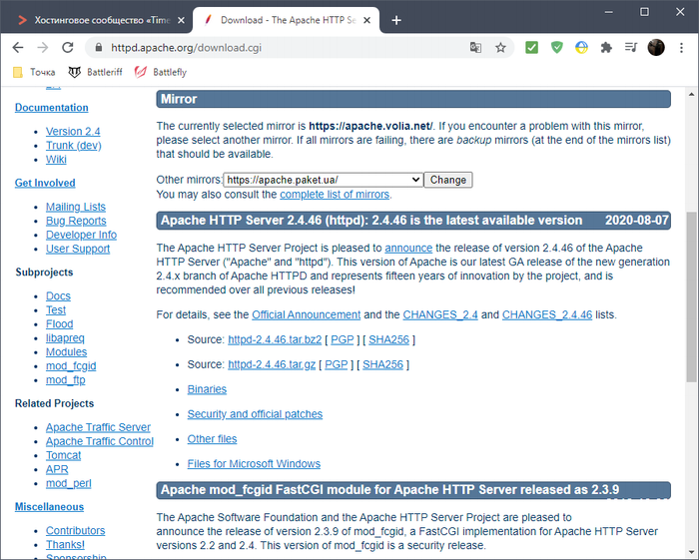Open Apache Traffic Server in sidebar
This screenshot has height=560, width=699.
click(x=98, y=427)
